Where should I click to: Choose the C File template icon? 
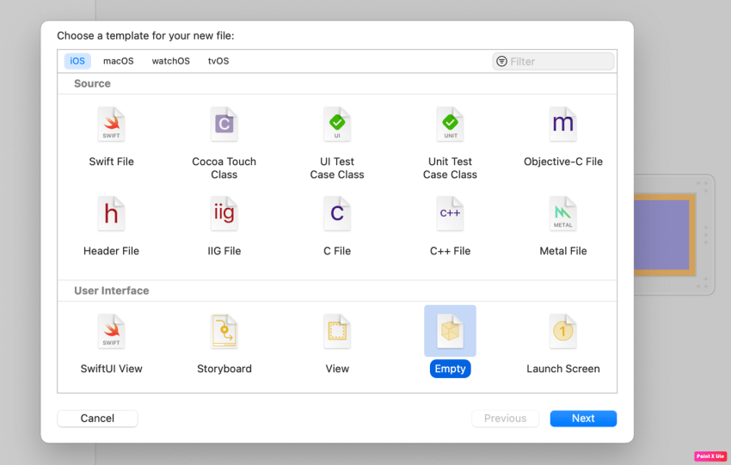pos(337,213)
